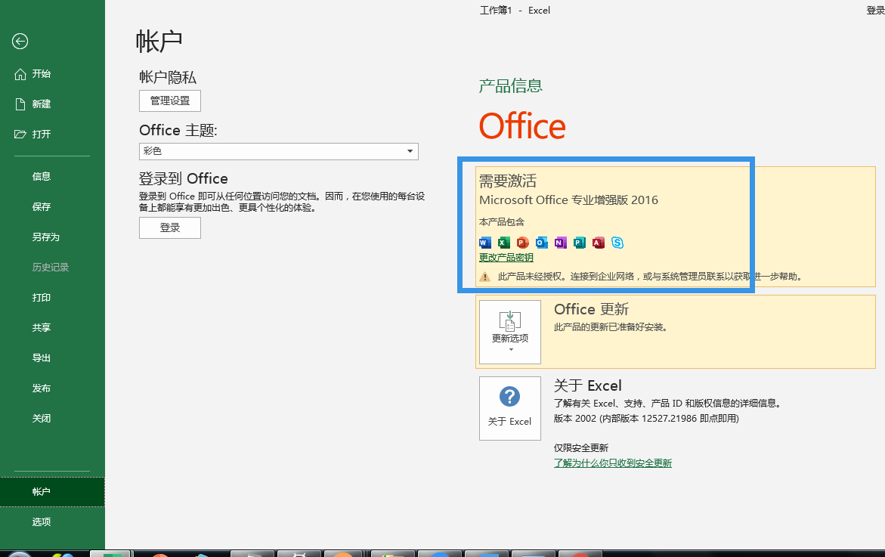Click the 仅限安全更新 label
Image resolution: width=885 pixels, height=557 pixels.
pos(581,447)
